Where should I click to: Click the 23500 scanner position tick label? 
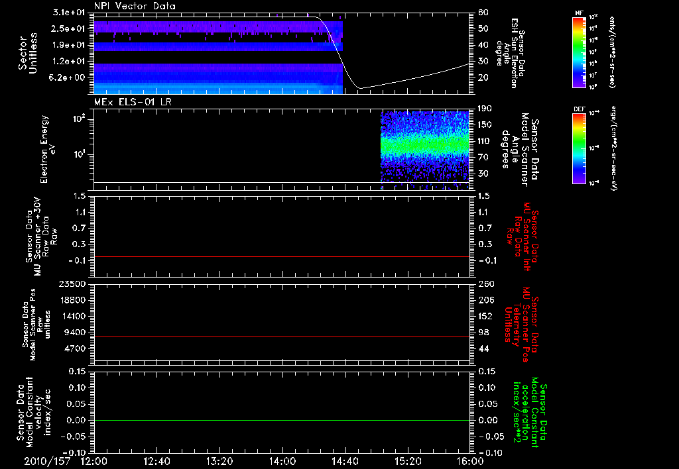tap(72, 284)
